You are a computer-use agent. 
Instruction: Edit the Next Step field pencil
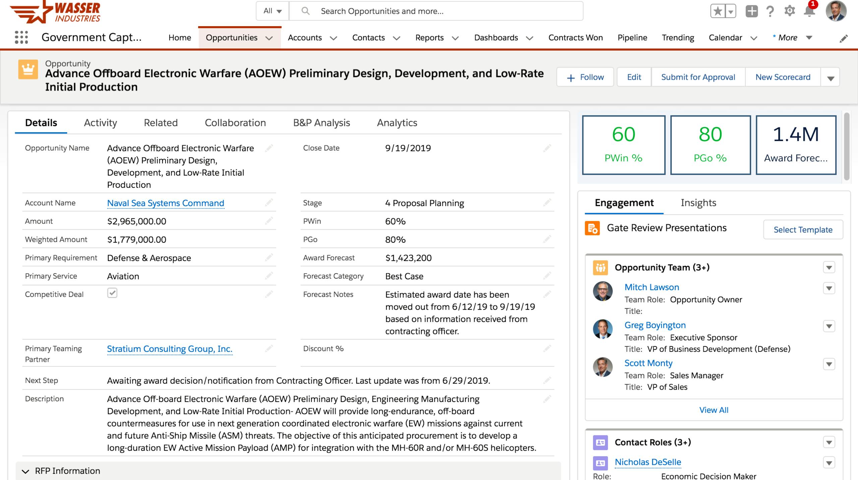point(547,380)
